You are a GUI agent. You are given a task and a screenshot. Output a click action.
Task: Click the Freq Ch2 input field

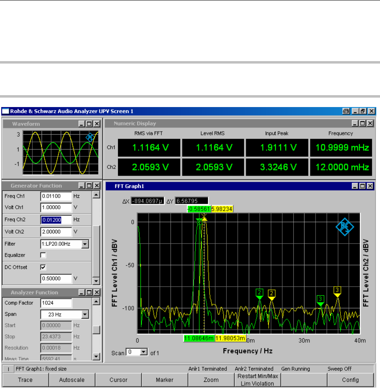point(56,220)
